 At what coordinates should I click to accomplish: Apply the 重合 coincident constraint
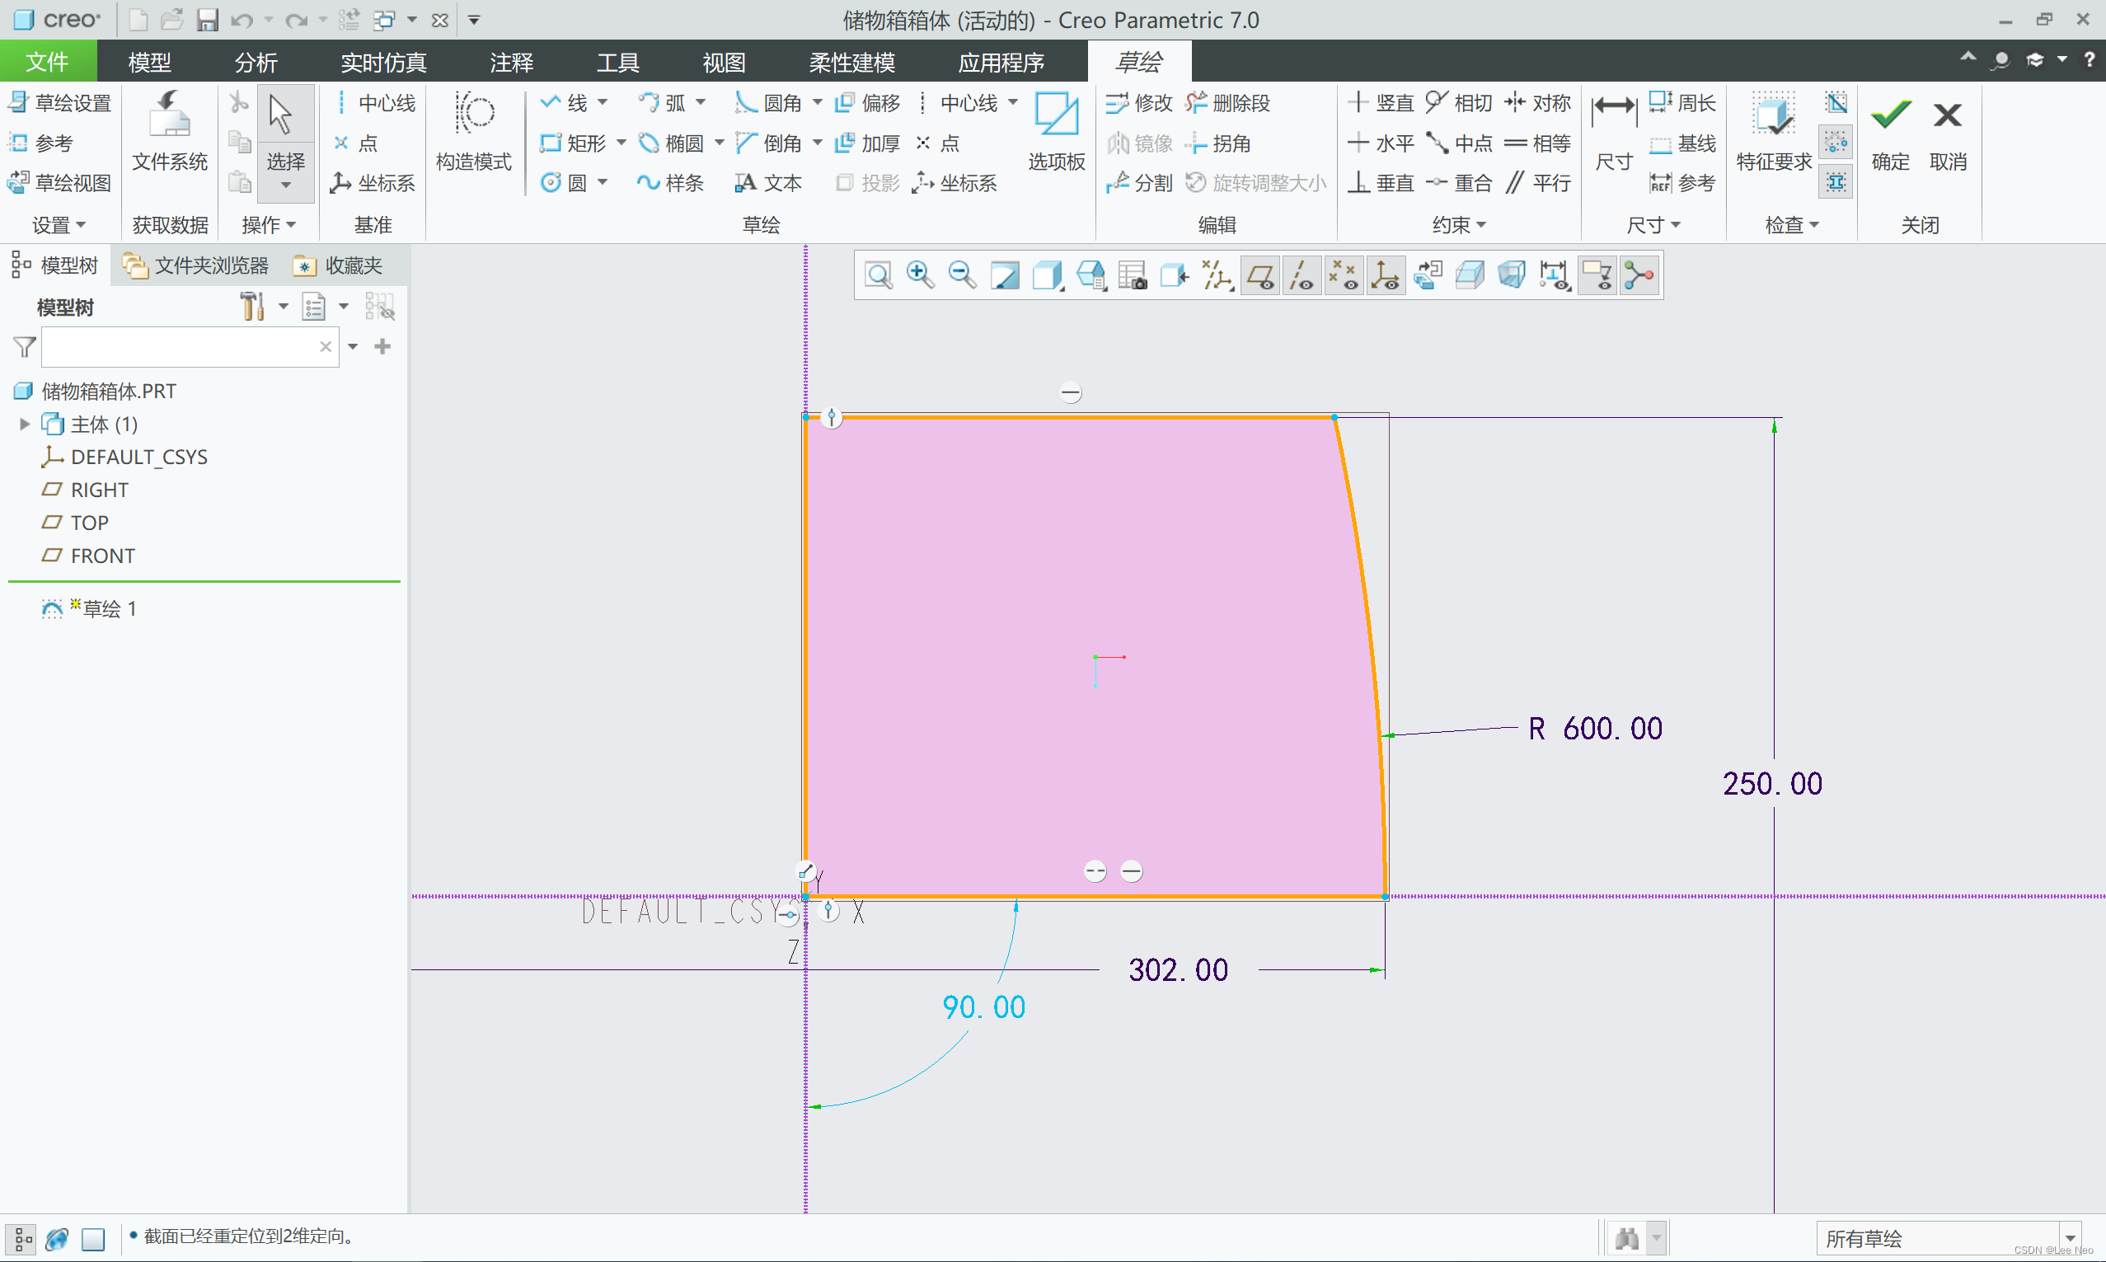(x=1459, y=183)
